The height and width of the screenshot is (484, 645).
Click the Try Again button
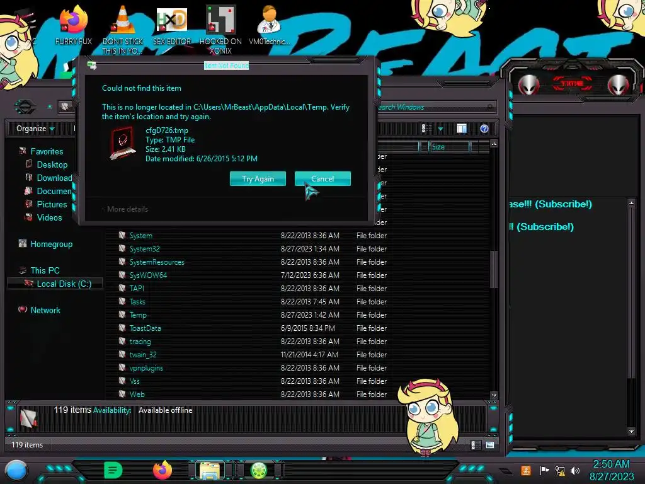coord(258,178)
